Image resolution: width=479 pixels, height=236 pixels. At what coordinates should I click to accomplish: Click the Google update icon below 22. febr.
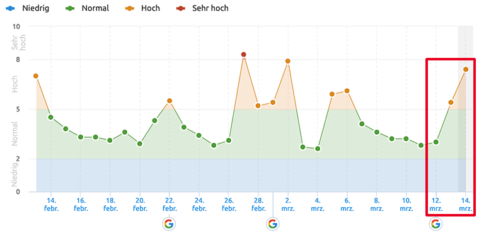click(169, 224)
